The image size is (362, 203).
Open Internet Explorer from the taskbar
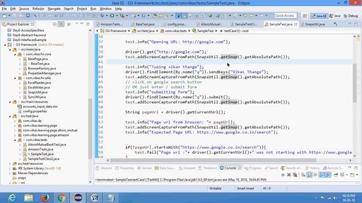tap(12, 198)
